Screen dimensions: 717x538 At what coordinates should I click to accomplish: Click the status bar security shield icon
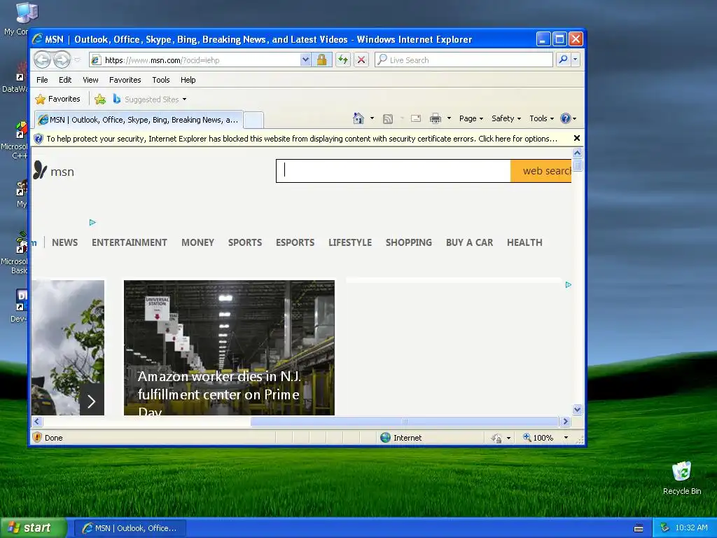pos(38,437)
